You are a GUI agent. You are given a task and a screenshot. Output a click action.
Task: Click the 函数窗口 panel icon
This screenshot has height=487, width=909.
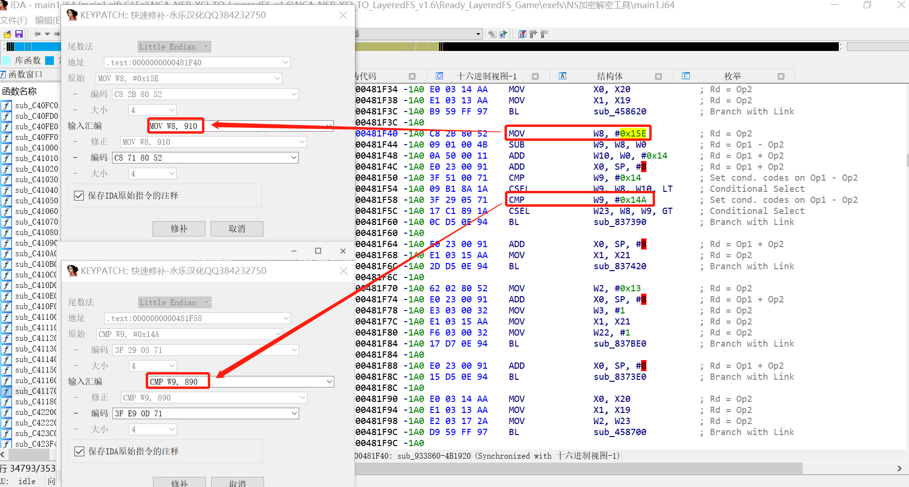3,75
